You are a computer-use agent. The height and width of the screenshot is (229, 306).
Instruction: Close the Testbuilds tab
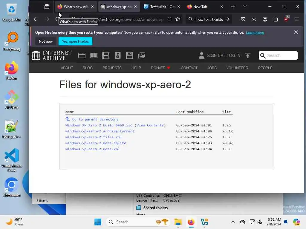click(179, 7)
